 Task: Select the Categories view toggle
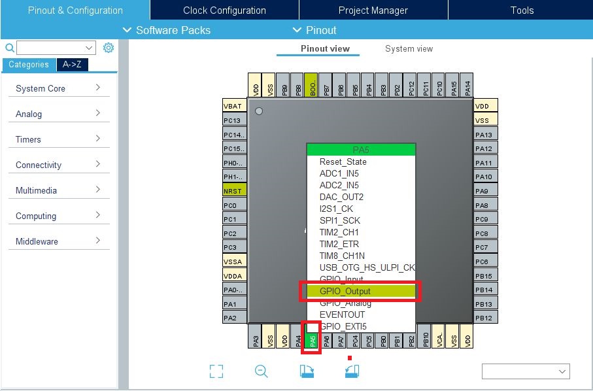(x=29, y=65)
